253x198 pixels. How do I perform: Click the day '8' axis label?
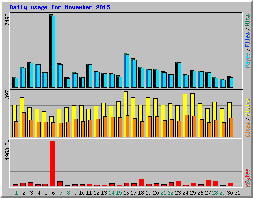[68, 193]
